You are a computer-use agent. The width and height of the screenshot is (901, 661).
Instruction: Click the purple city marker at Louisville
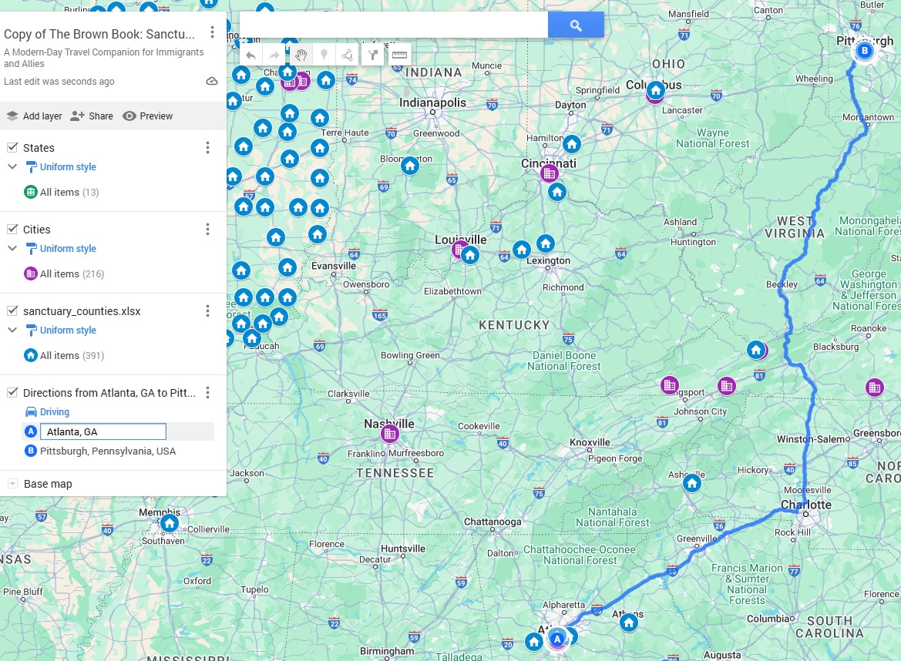[x=459, y=250]
